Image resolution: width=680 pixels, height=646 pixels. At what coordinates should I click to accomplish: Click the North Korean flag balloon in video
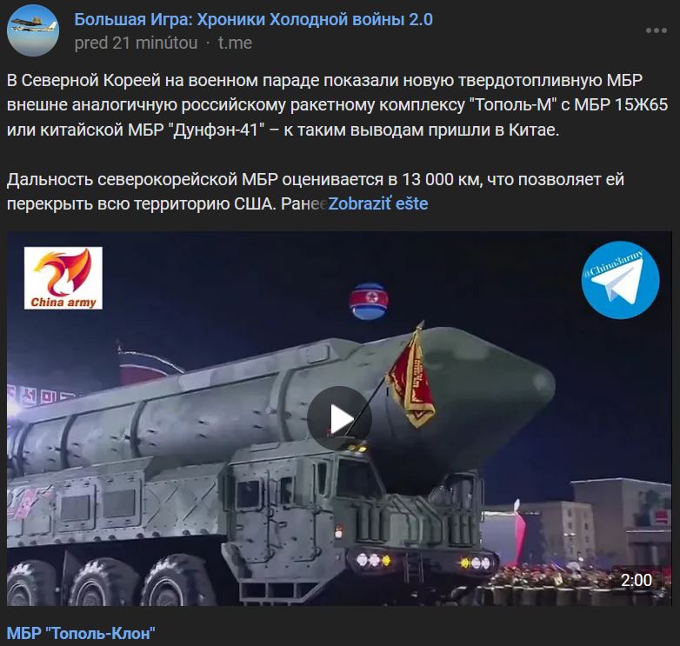click(x=369, y=301)
